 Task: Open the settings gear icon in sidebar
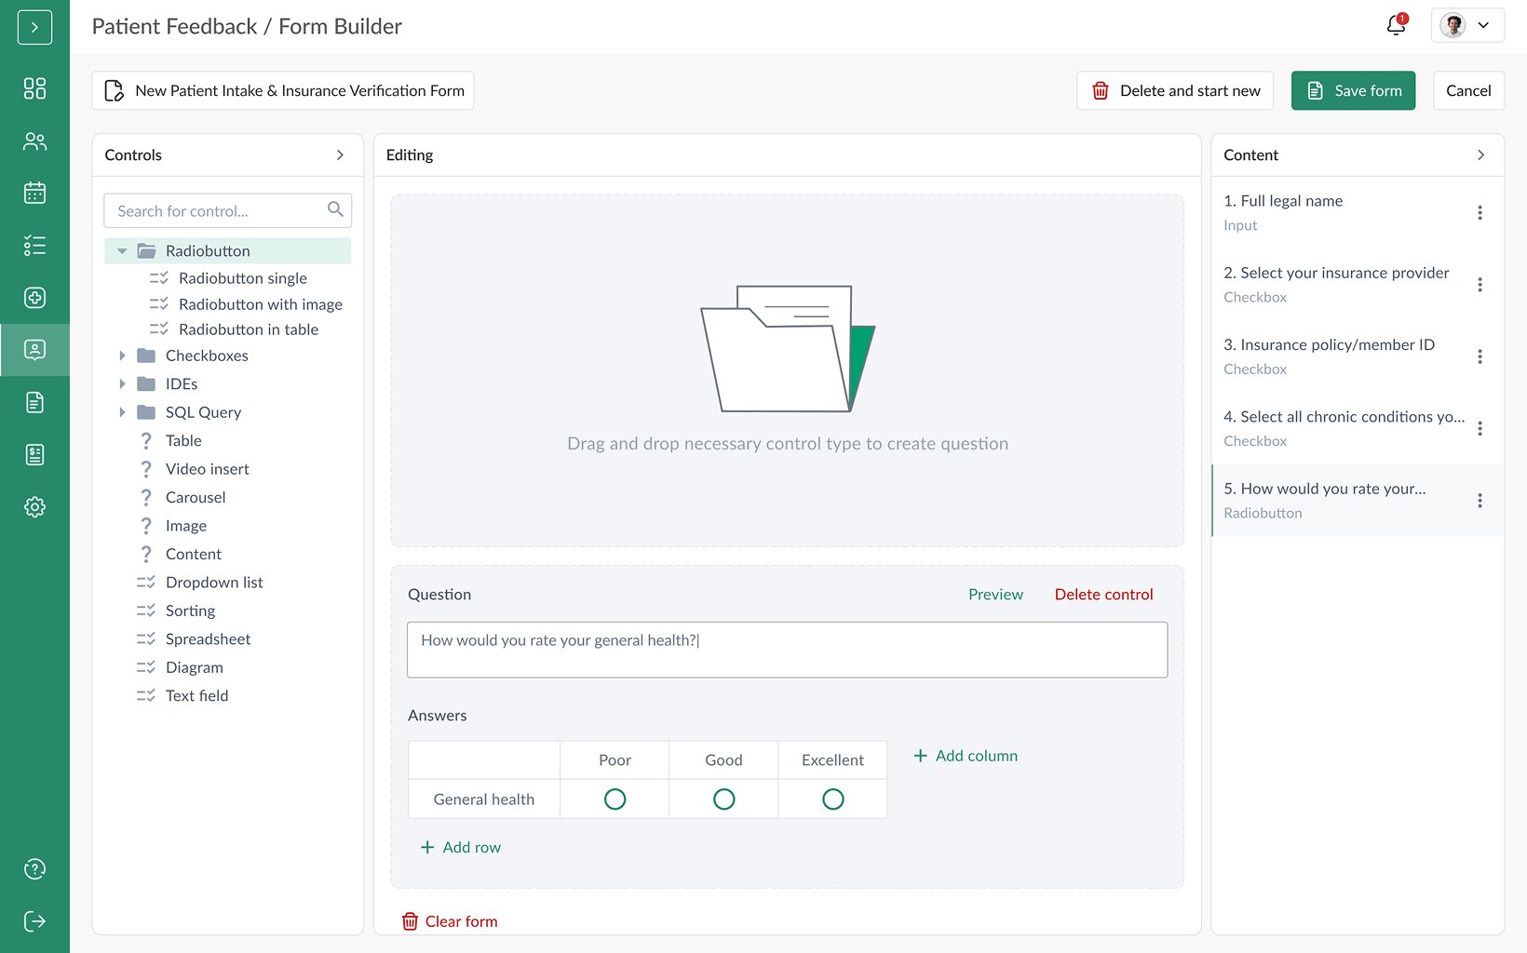coord(34,507)
